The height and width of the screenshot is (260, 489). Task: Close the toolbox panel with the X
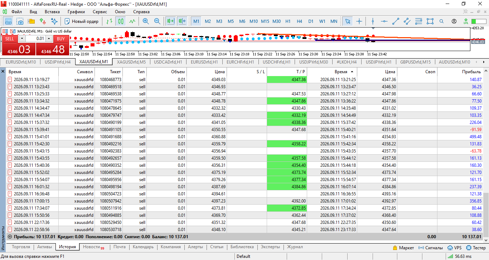click(x=3, y=71)
